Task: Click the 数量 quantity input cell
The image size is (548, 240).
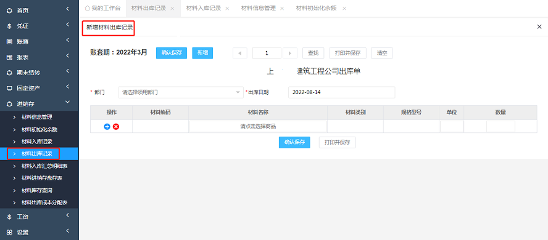Action: pos(500,126)
